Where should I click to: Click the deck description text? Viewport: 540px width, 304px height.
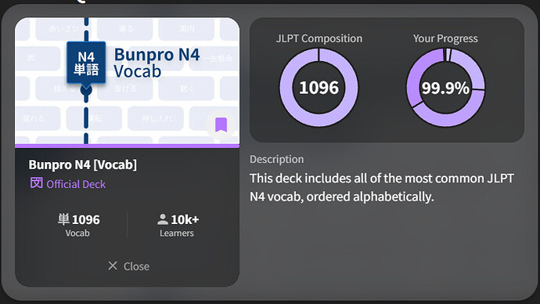tap(382, 187)
